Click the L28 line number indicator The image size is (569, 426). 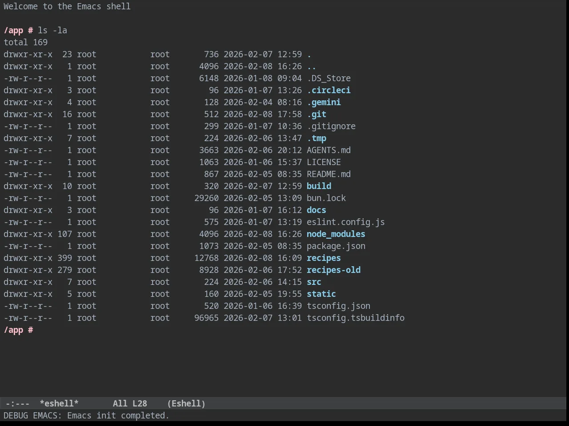pos(140,403)
